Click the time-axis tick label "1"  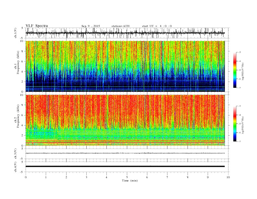tap(46, 177)
